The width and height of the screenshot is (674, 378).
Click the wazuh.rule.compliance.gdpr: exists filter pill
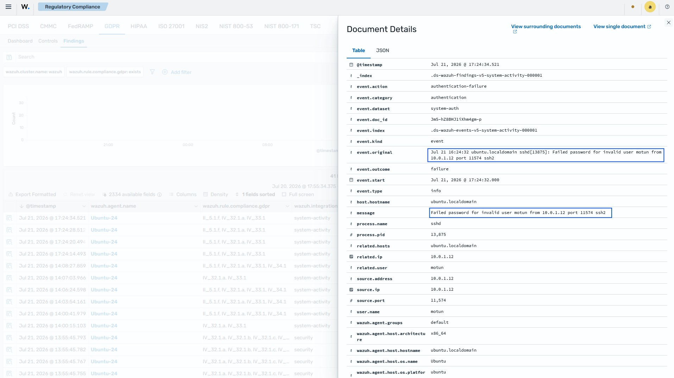[x=105, y=72]
